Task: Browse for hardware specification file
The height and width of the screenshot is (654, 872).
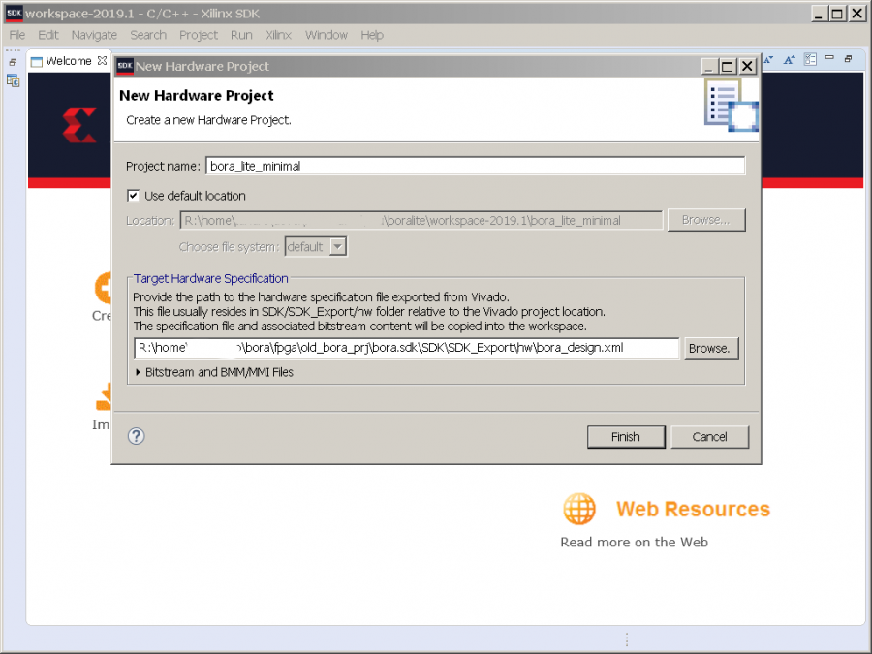Action: pos(712,349)
